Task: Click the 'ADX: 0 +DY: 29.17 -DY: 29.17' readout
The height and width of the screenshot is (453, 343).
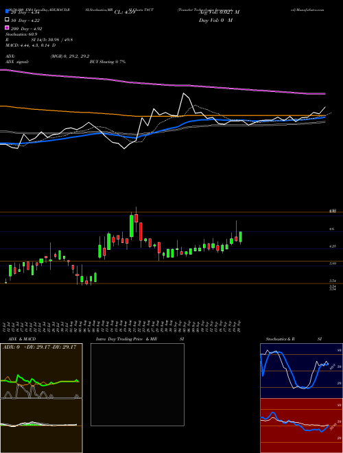Action: tap(40, 347)
